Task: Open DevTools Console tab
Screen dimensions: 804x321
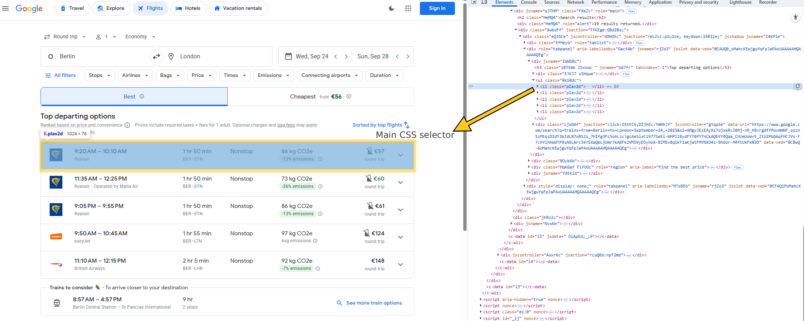Action: click(529, 2)
